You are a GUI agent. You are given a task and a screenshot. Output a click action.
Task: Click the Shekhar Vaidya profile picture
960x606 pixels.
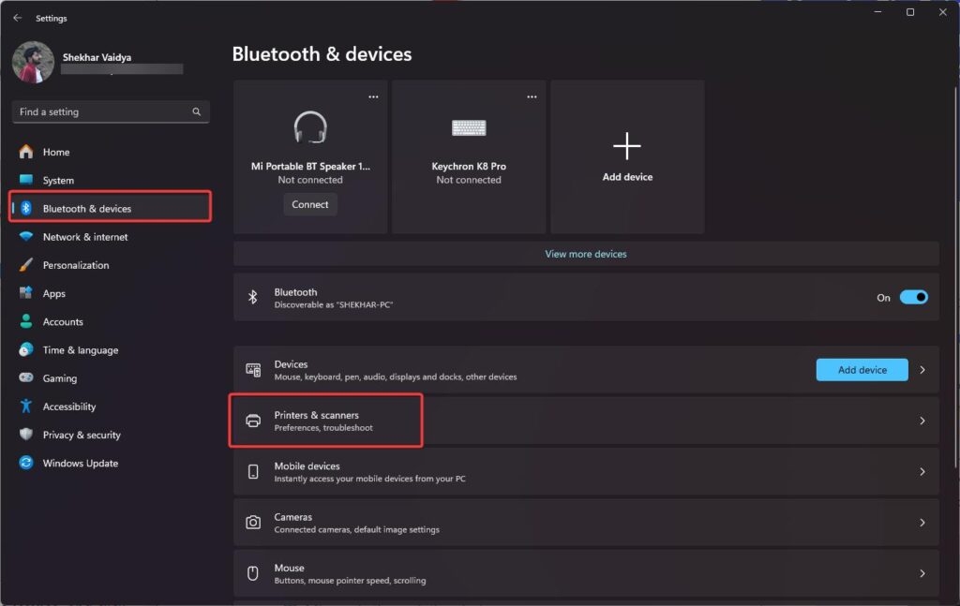click(x=33, y=62)
